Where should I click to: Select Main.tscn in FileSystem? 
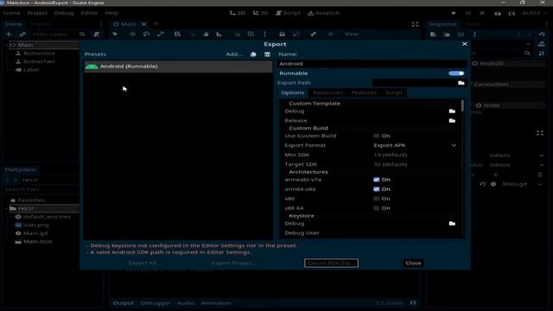pos(37,242)
